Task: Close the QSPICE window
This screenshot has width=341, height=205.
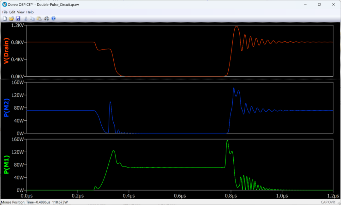Action: click(333, 4)
